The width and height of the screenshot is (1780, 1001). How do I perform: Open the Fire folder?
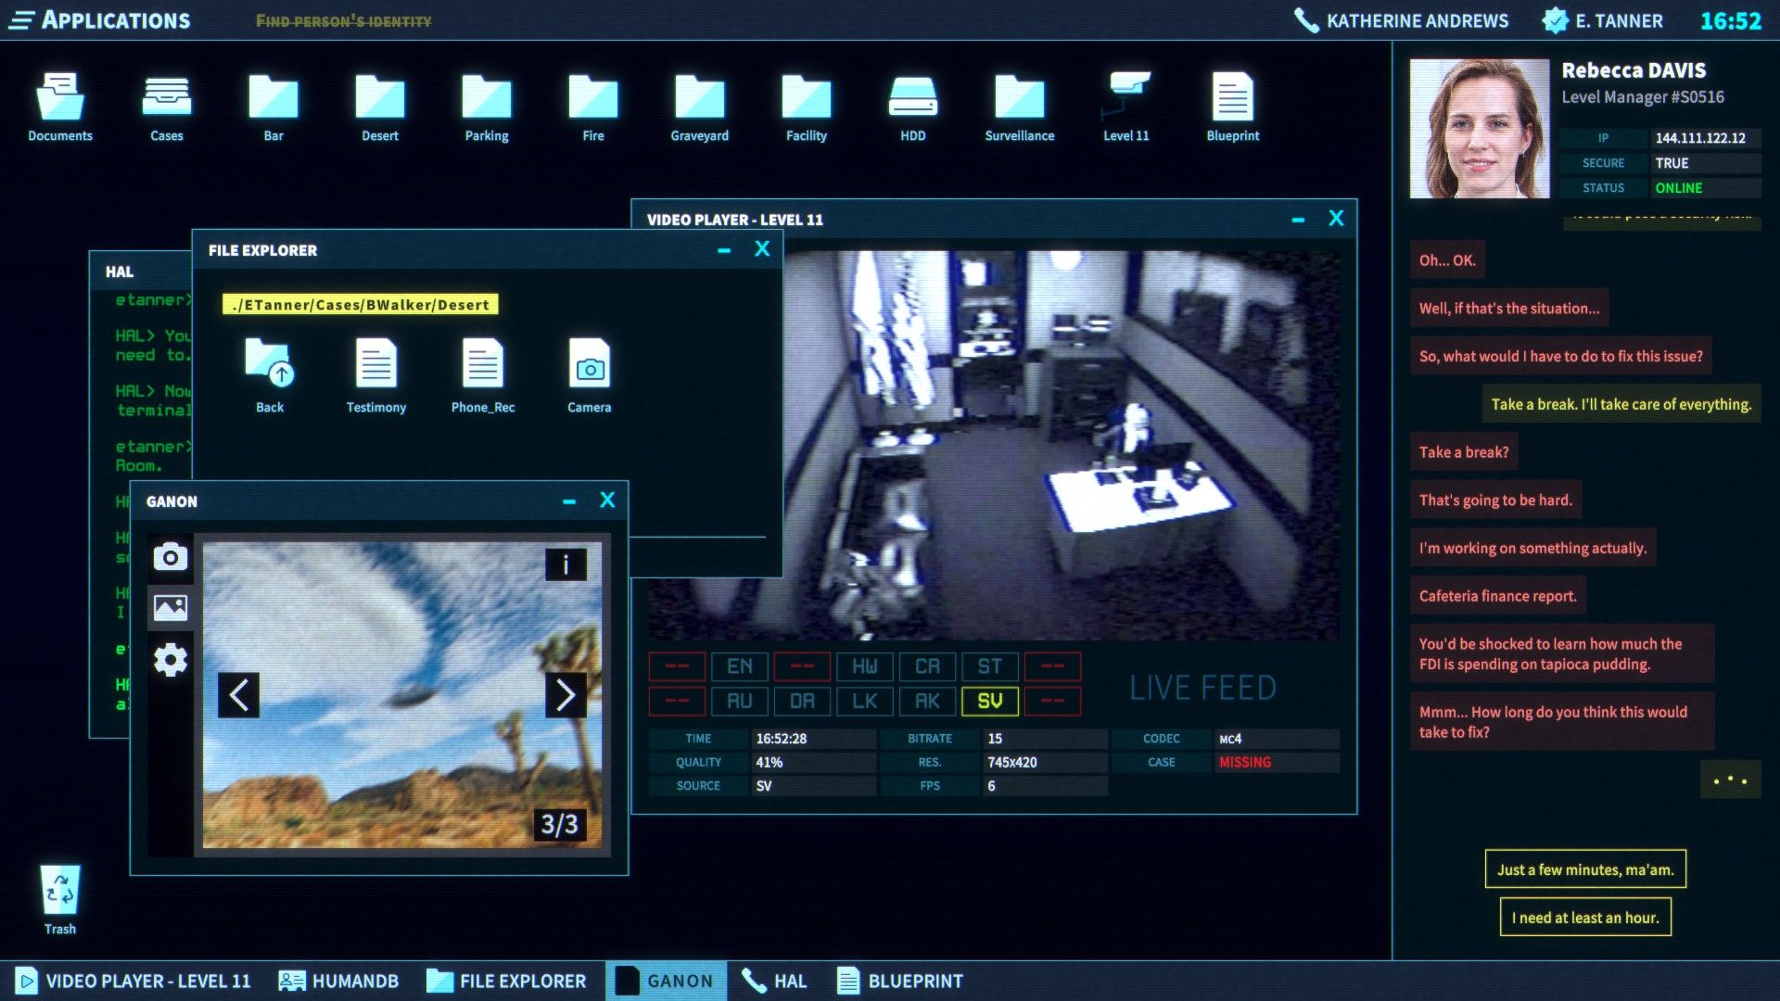coord(593,108)
